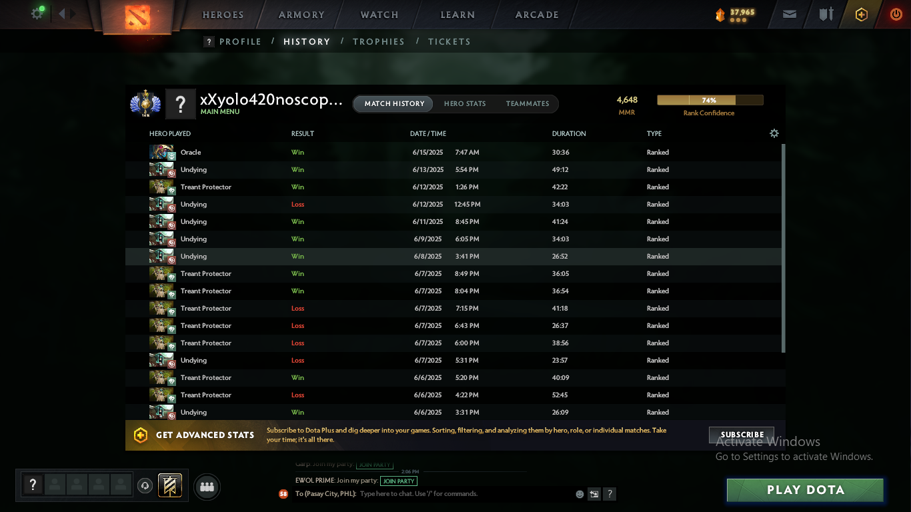Open the highlighted Undying match on 6/8/2025
The width and height of the screenshot is (911, 512).
tap(453, 256)
